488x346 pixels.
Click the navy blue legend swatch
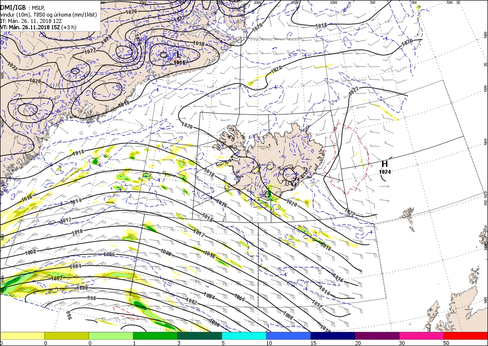(x=333, y=336)
